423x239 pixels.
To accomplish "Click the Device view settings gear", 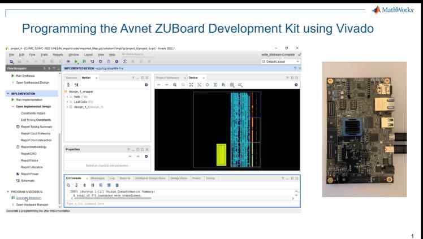I will [x=296, y=84].
